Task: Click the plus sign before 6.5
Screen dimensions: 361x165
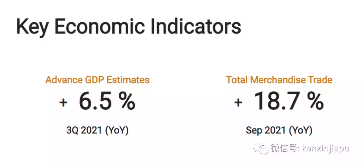Action: (x=63, y=102)
